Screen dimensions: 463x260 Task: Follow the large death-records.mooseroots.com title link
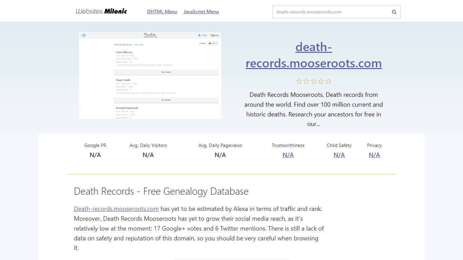[314, 55]
